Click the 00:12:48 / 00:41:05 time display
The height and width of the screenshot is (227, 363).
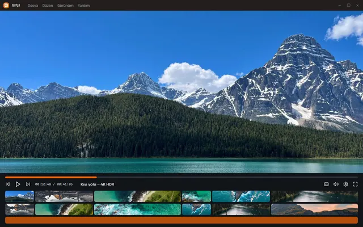tap(54, 184)
